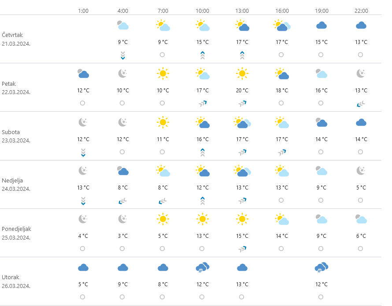Click the down wind arrow for Subota at 1:00
The width and height of the screenshot is (392, 306).
[x=83, y=152]
